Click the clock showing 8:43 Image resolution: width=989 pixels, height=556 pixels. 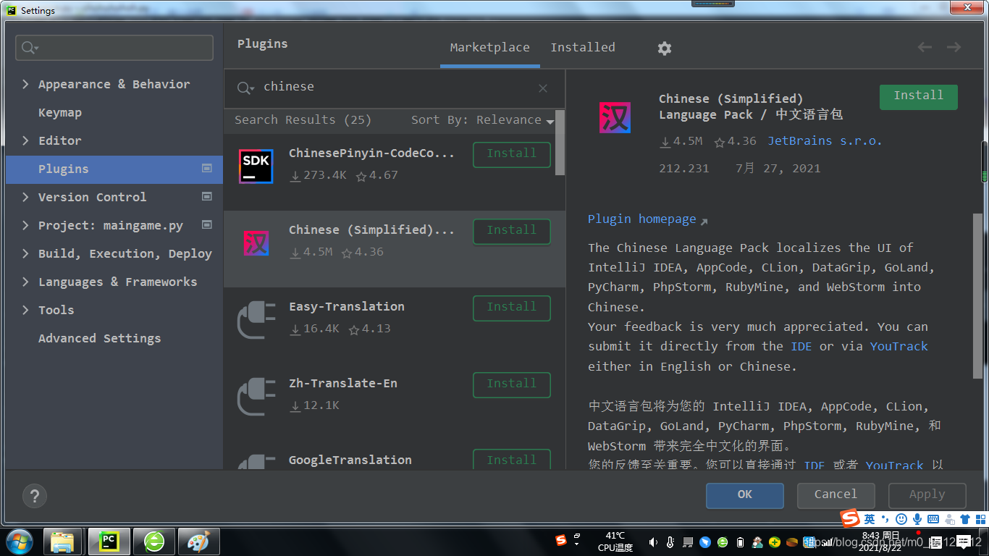point(880,542)
